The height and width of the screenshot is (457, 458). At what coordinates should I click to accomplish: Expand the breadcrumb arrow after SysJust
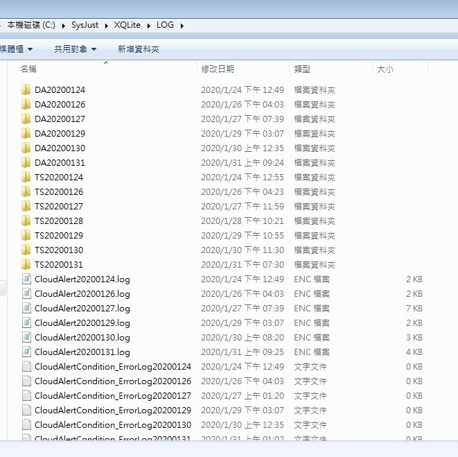click(107, 26)
